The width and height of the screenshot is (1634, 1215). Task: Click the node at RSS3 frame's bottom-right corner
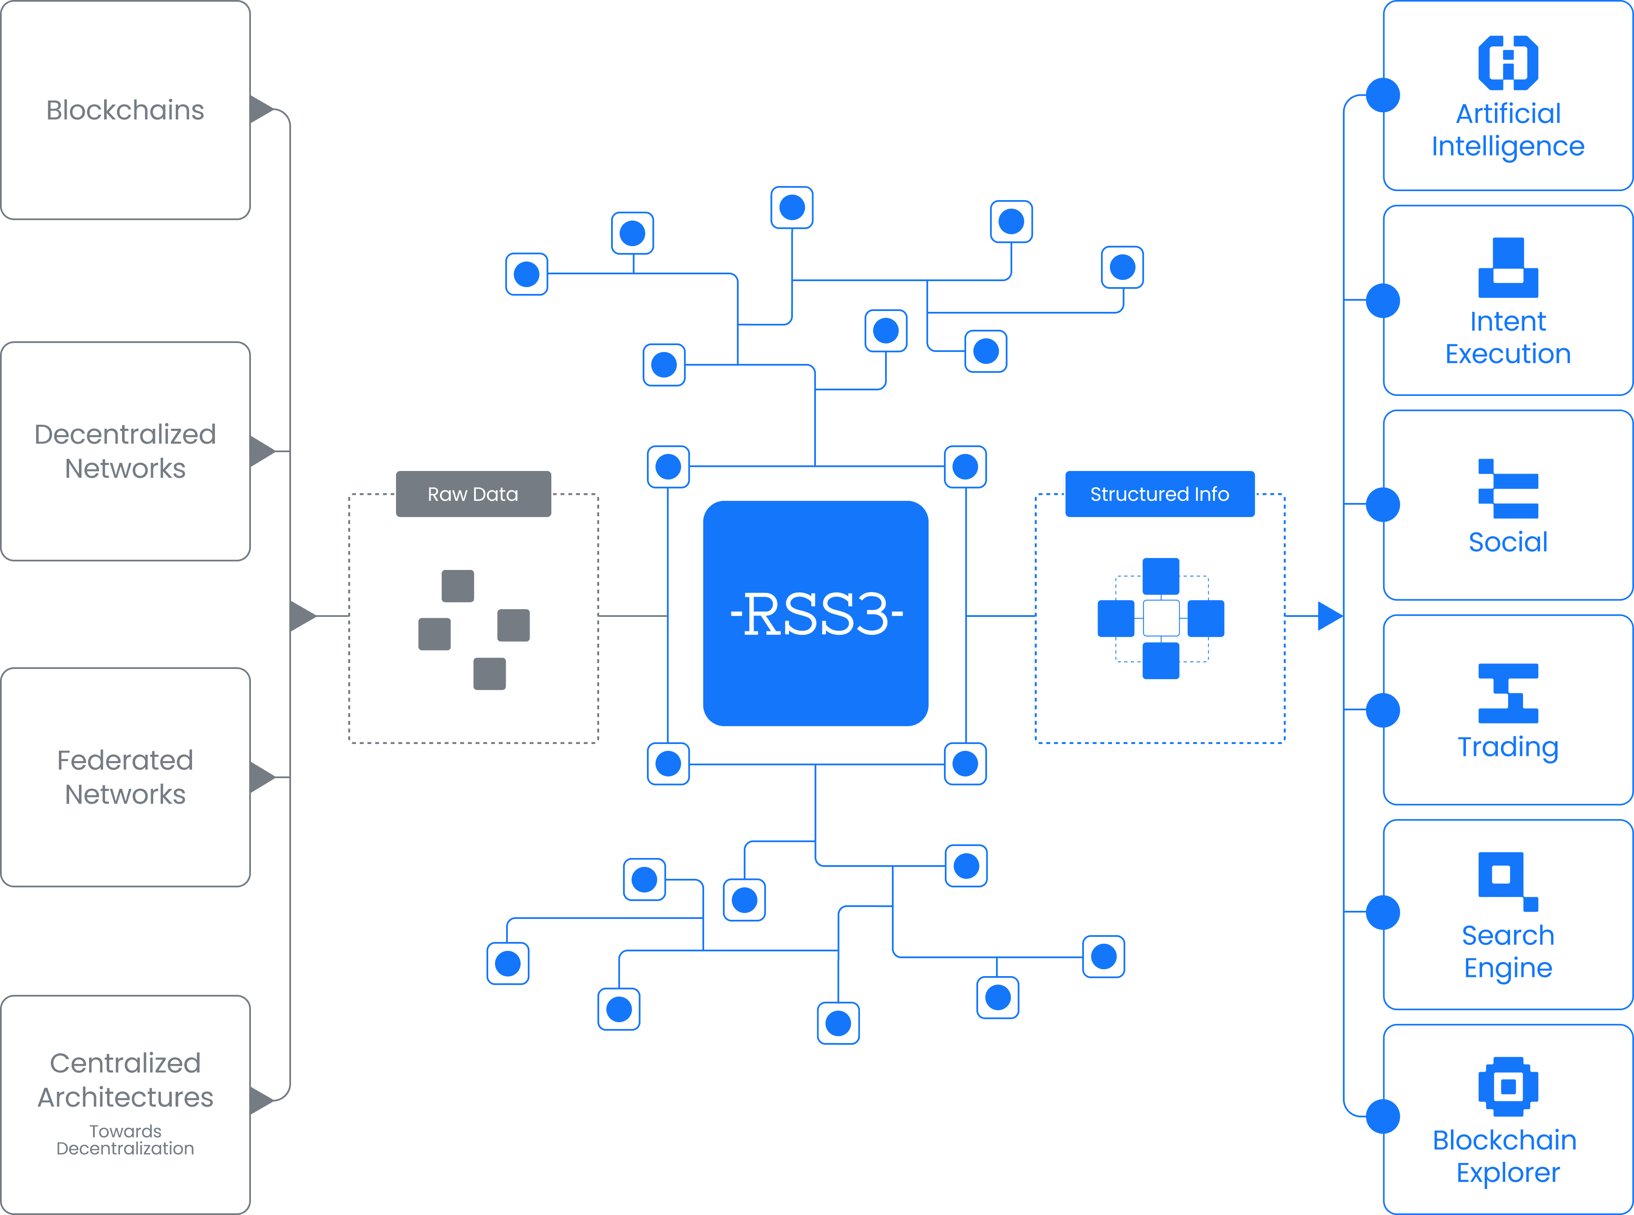click(965, 763)
